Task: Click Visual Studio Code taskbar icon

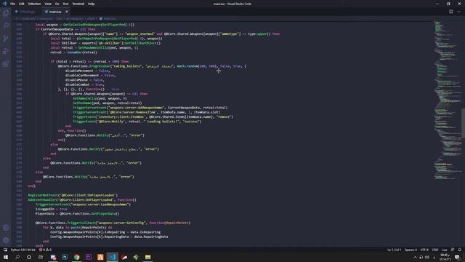Action: pyautogui.click(x=112, y=257)
